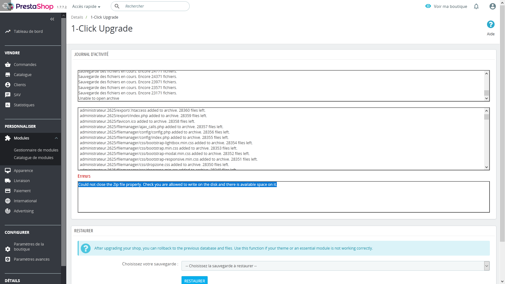Click the Clients person icon
Screen dimensions: 505x284
point(8,85)
